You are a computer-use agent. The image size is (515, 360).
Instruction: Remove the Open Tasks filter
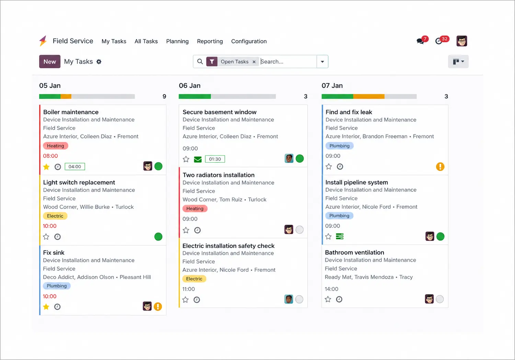point(254,62)
